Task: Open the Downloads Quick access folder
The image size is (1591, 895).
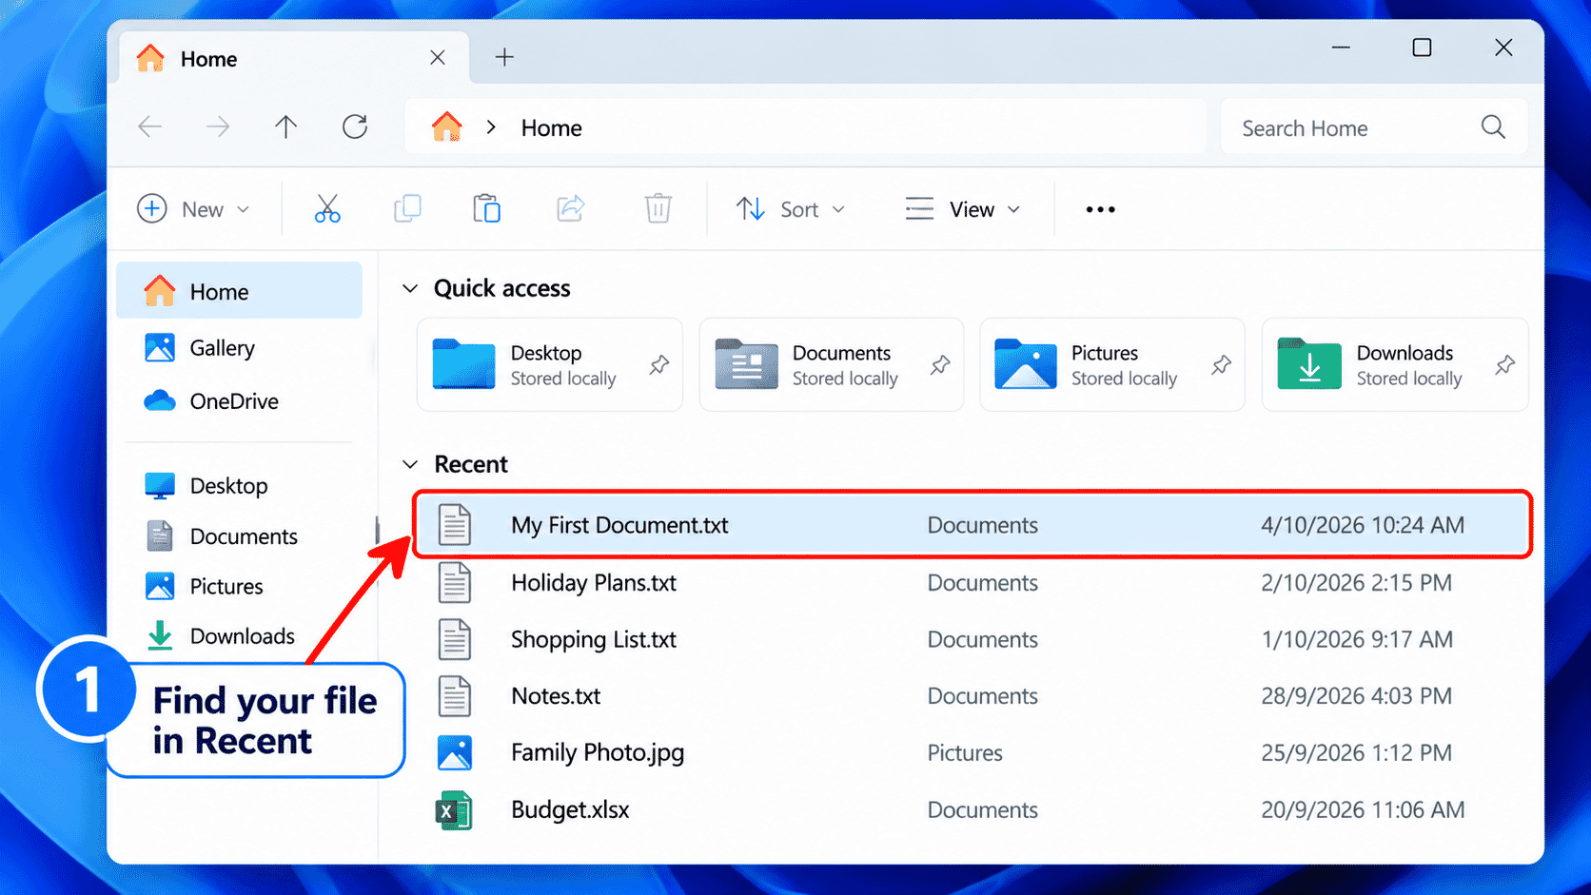Action: tap(1395, 365)
